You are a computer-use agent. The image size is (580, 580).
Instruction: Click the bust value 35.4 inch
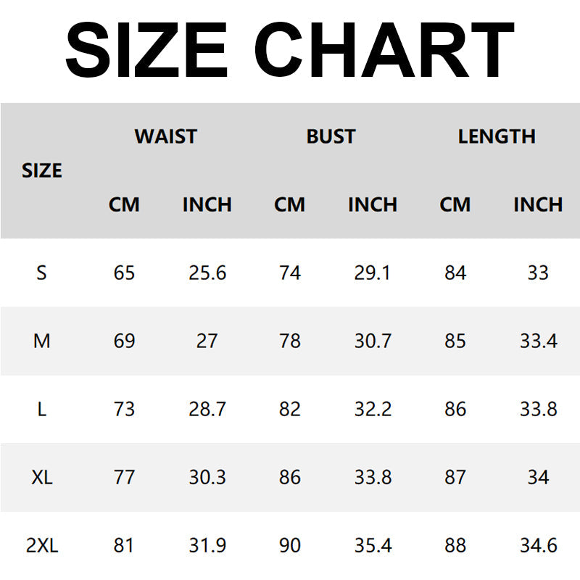[373, 545]
